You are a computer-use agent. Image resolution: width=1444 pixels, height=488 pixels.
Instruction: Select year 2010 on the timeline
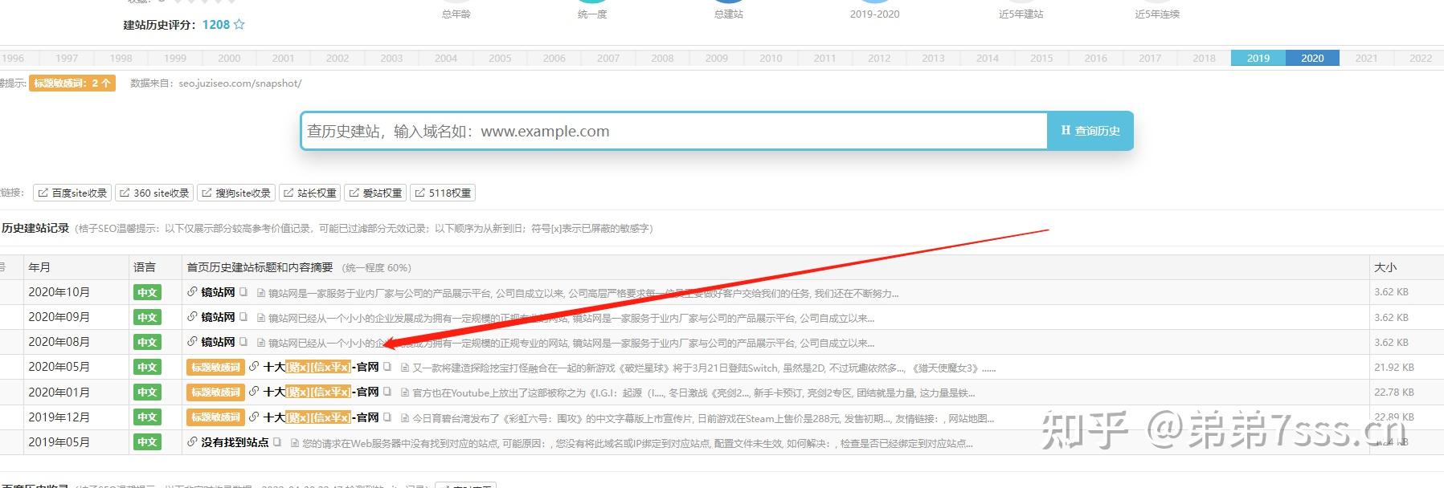coord(771,58)
